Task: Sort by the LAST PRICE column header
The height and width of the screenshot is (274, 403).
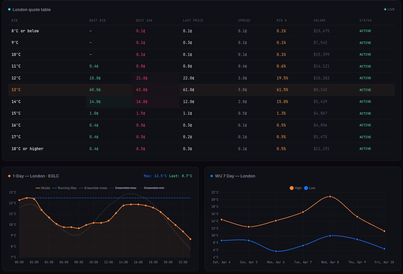Action: [x=193, y=20]
